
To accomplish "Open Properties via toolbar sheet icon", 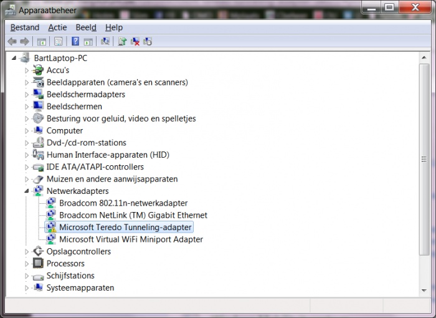I will (x=58, y=42).
